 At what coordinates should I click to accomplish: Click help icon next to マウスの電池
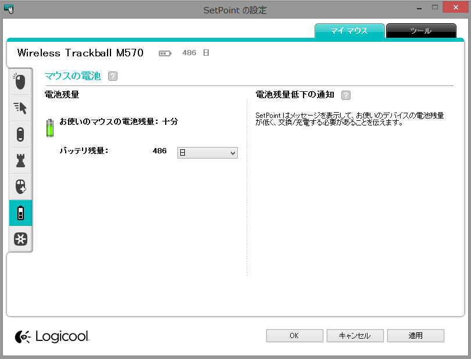point(113,76)
